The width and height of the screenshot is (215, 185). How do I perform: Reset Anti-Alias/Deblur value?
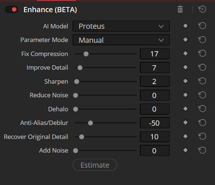[202, 123]
